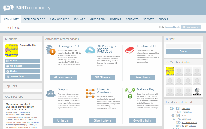Click the 3D Share button

103,77
